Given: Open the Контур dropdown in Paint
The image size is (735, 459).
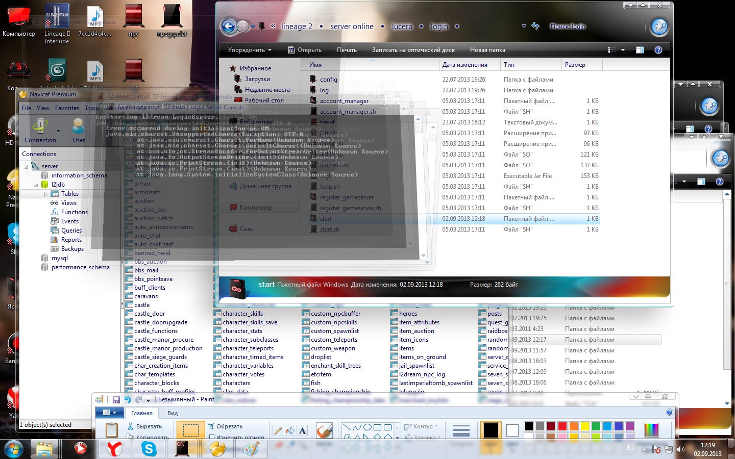Looking at the screenshot, I should point(421,426).
